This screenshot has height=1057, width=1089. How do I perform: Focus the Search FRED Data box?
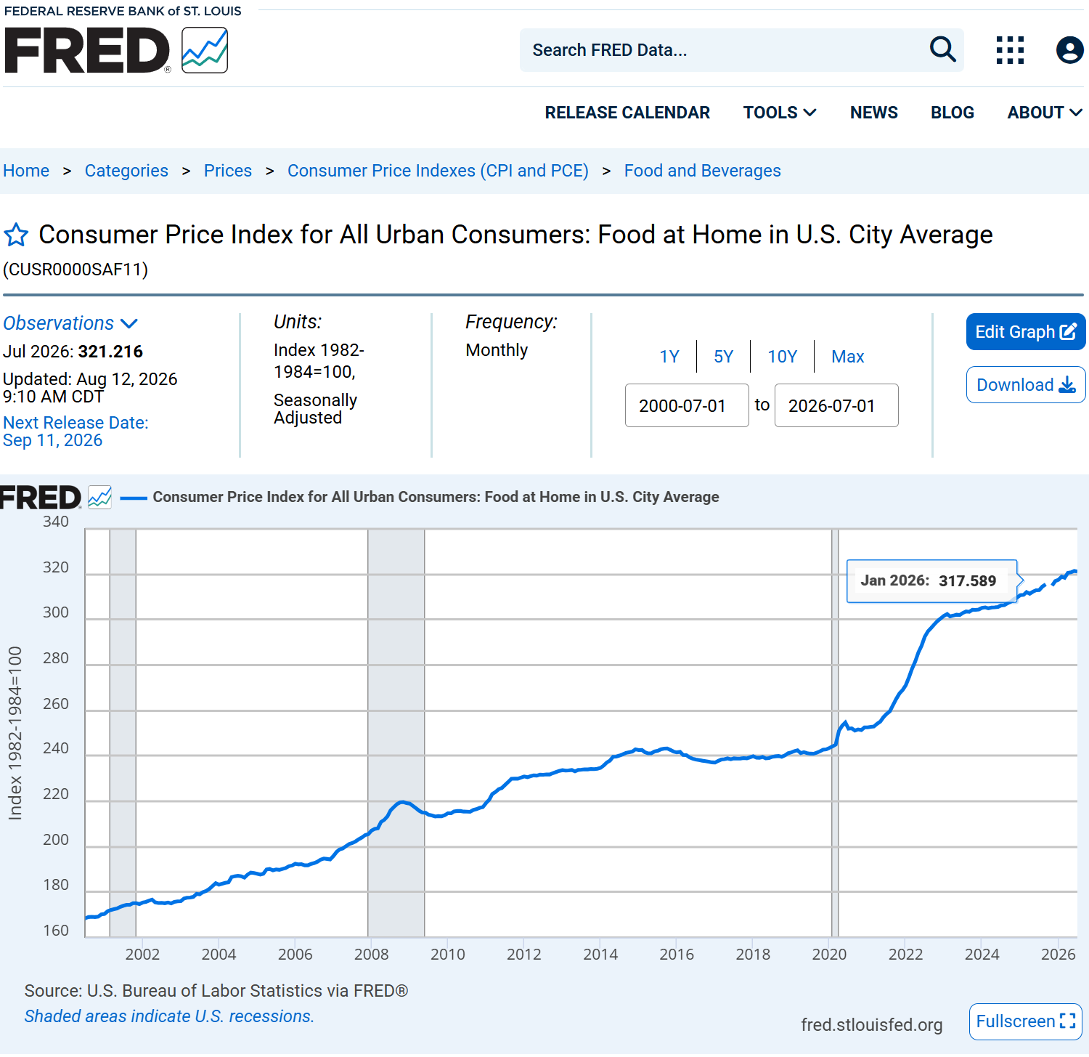[x=726, y=50]
